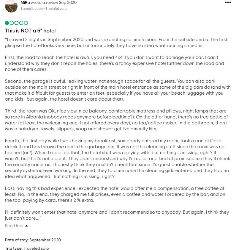The image size is (239, 250).
Task: Open the MiRa username profile link
Action: pos(25,2)
